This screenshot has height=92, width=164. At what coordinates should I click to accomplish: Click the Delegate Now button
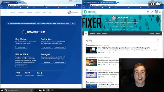click(47, 62)
